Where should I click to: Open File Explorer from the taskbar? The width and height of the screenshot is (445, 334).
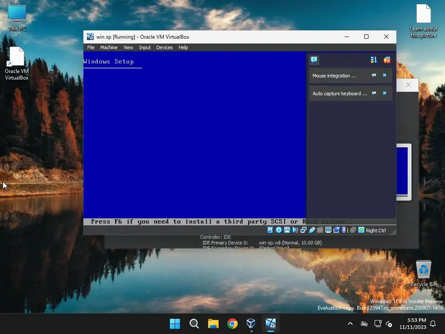213,324
